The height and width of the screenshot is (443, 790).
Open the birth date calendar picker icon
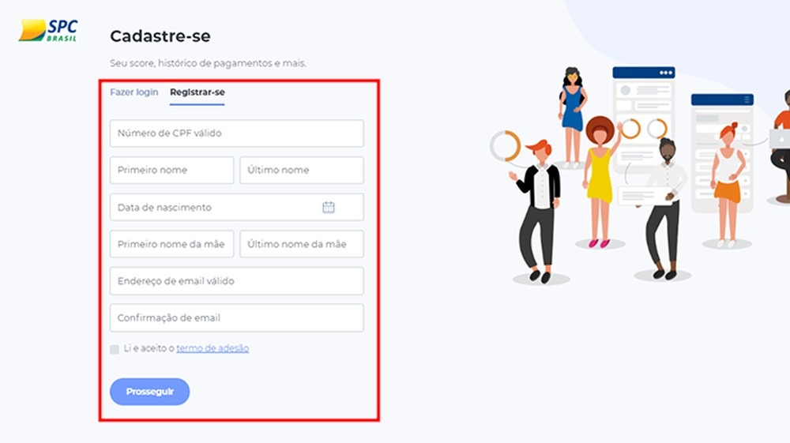click(329, 208)
